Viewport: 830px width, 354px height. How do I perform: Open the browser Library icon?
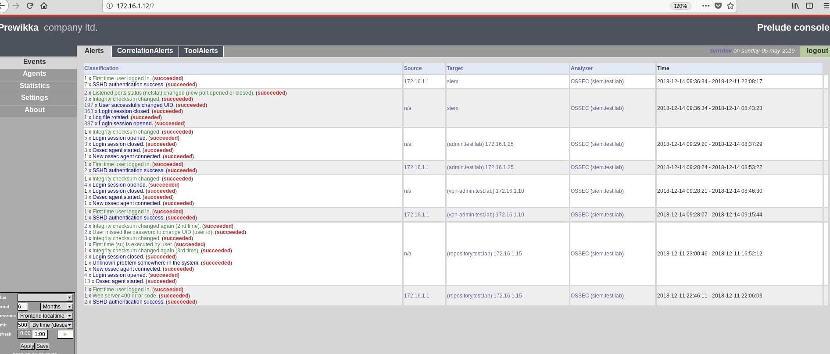tap(795, 6)
